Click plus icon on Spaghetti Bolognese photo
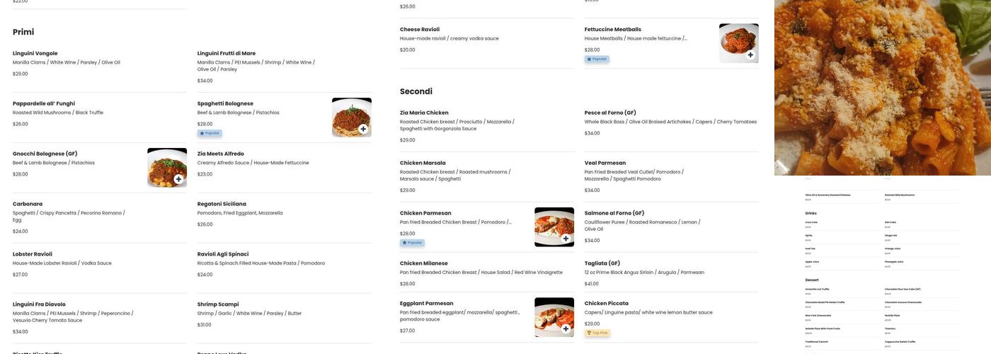Screen dimensions: 991x354 click(x=363, y=129)
